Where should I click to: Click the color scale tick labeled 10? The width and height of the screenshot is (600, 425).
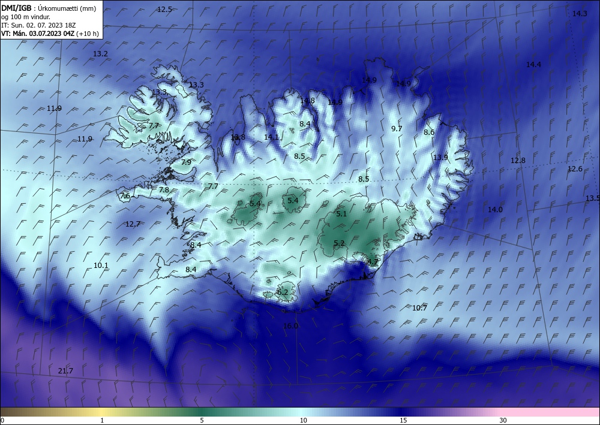[x=304, y=421]
